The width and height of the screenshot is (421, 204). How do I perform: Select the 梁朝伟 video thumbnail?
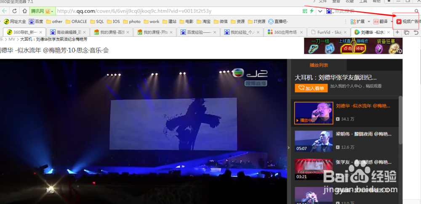pos(314,141)
